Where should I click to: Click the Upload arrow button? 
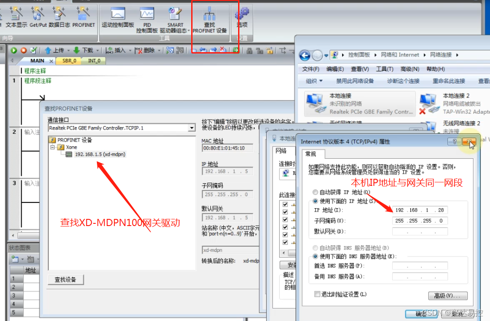tap(54, 50)
